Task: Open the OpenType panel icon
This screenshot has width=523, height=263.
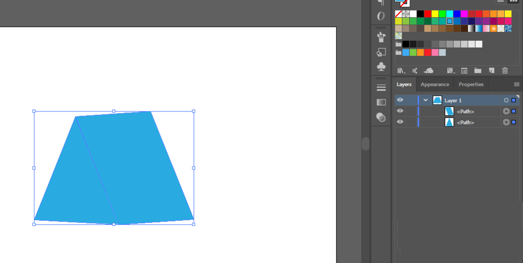Action: pos(381,16)
